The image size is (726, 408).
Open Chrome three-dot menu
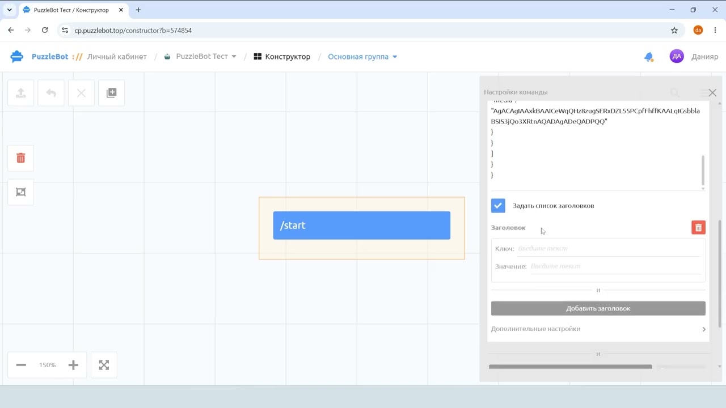click(715, 30)
